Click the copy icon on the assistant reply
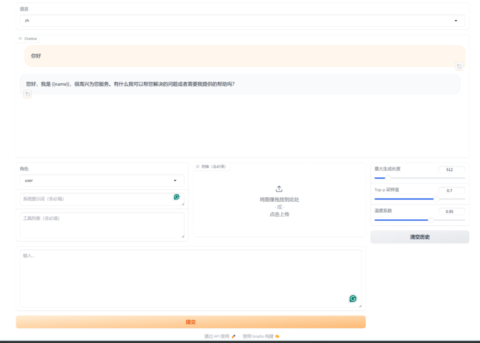The image size is (480, 343). pos(28,94)
